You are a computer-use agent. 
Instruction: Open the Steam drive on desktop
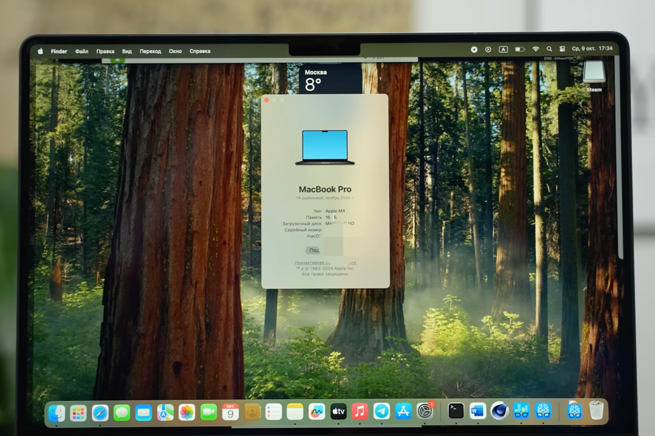[594, 77]
